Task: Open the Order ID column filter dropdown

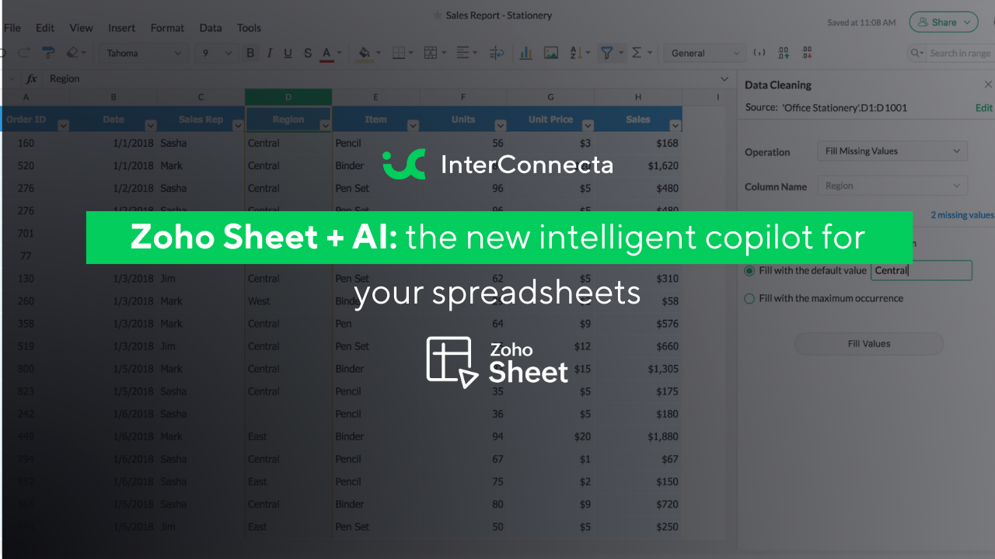Action: [x=64, y=126]
